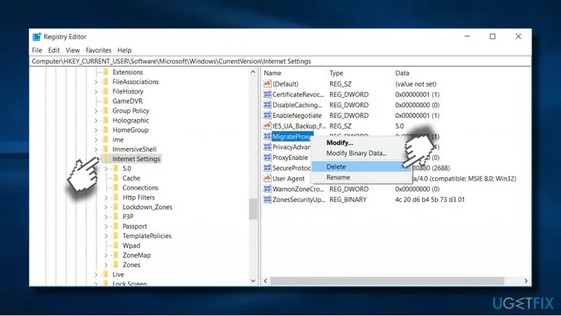Expand the TemplatePolicies subkey

pyautogui.click(x=106, y=236)
